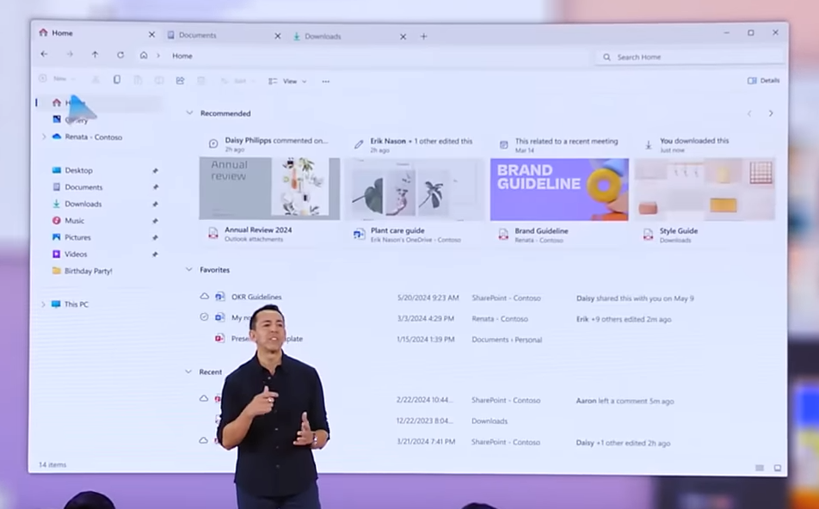This screenshot has height=509, width=819.
Task: Refresh the Home view
Action: pyautogui.click(x=120, y=54)
